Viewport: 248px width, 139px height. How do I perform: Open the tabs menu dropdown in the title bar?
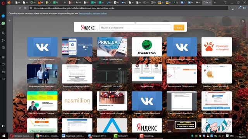[226, 3]
